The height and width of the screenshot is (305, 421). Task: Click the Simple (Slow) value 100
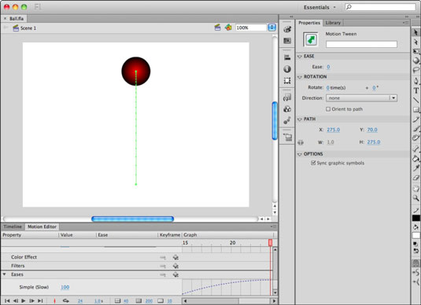pos(65,287)
